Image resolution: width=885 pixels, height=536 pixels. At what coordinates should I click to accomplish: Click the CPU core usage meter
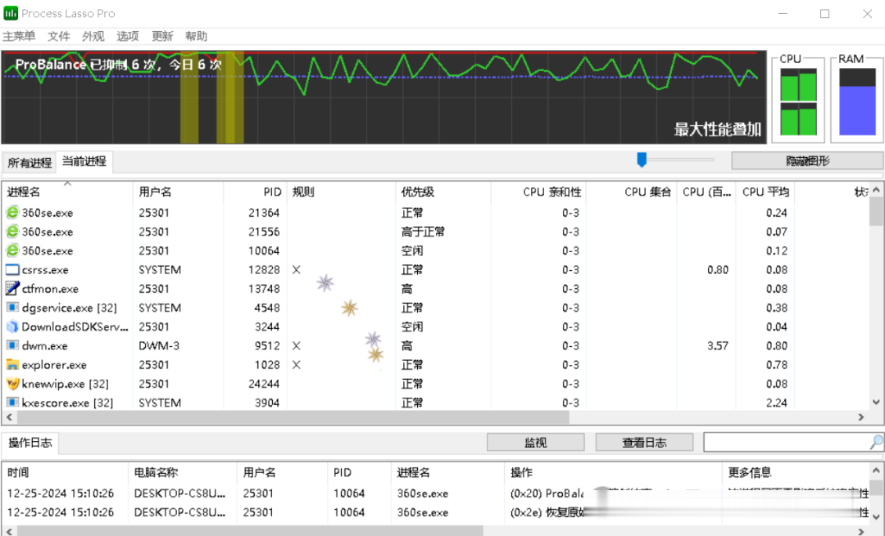click(799, 101)
